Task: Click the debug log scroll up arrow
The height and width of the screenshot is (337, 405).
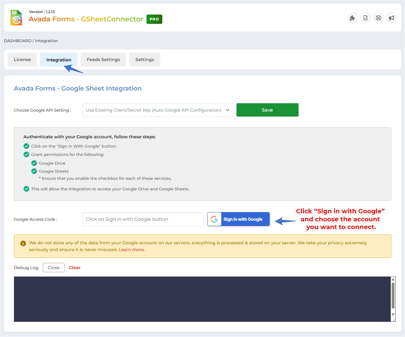Action: [x=393, y=279]
